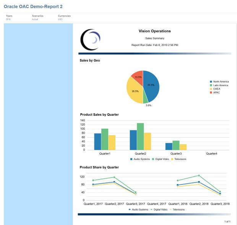Open the Scenarios point-of-view selector
Screen dimensions: 237x225
pyautogui.click(x=37, y=18)
